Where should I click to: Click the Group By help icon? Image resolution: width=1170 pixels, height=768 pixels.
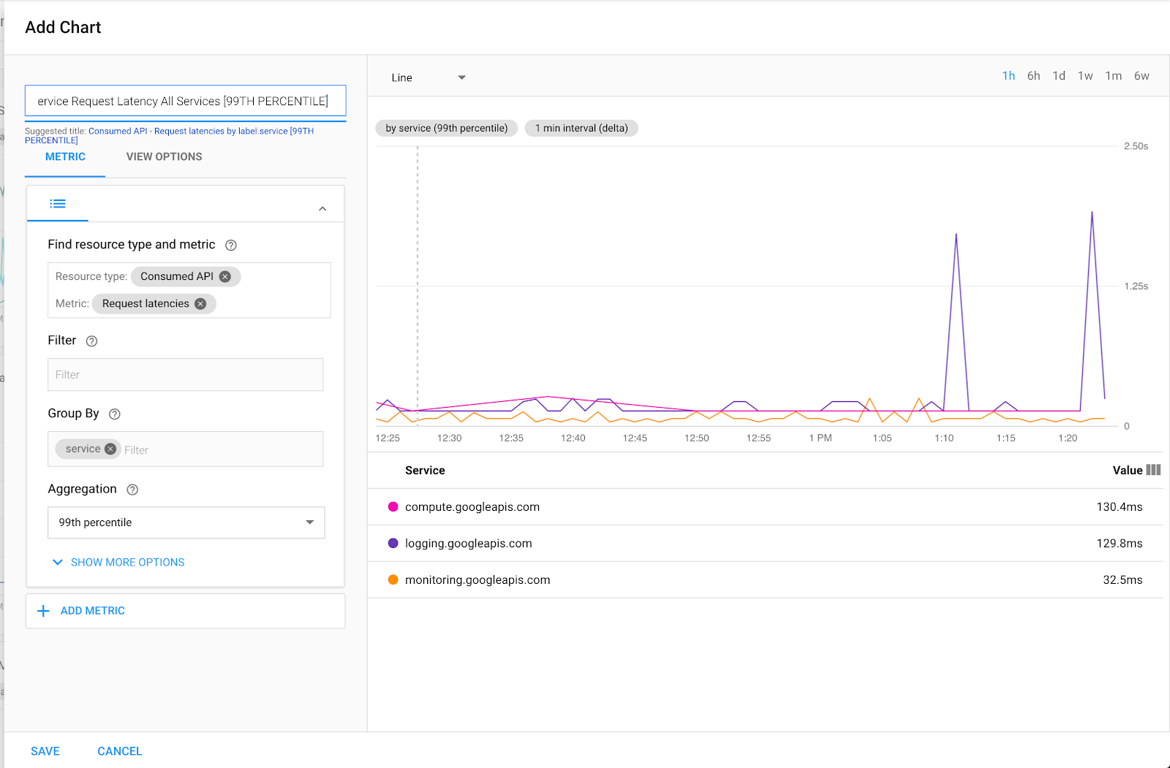[x=114, y=414]
